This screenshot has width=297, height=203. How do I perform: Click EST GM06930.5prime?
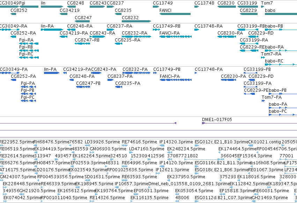(108, 149)
